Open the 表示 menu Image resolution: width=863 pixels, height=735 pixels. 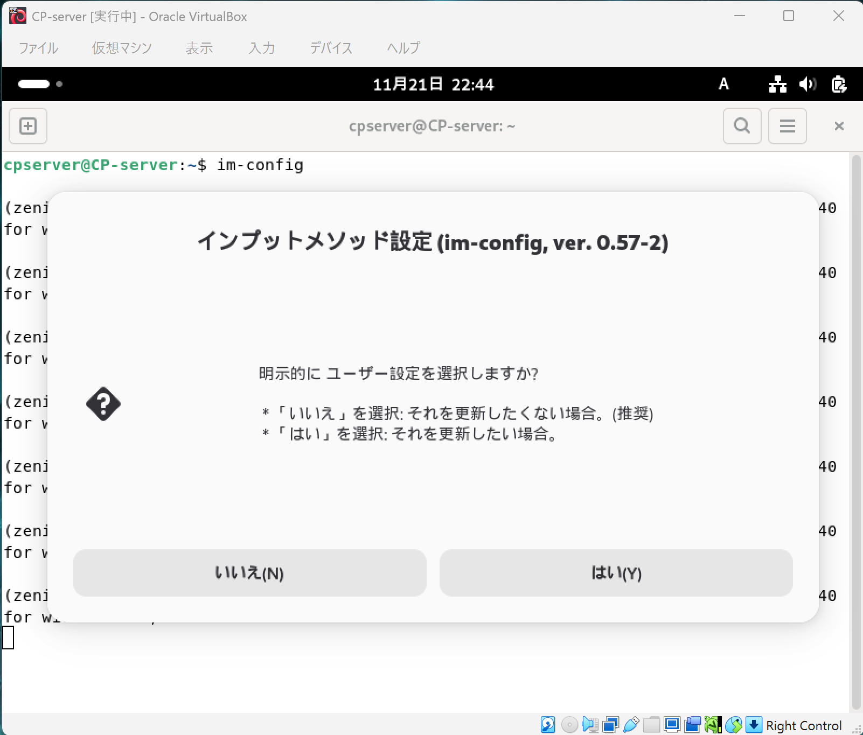pos(199,48)
